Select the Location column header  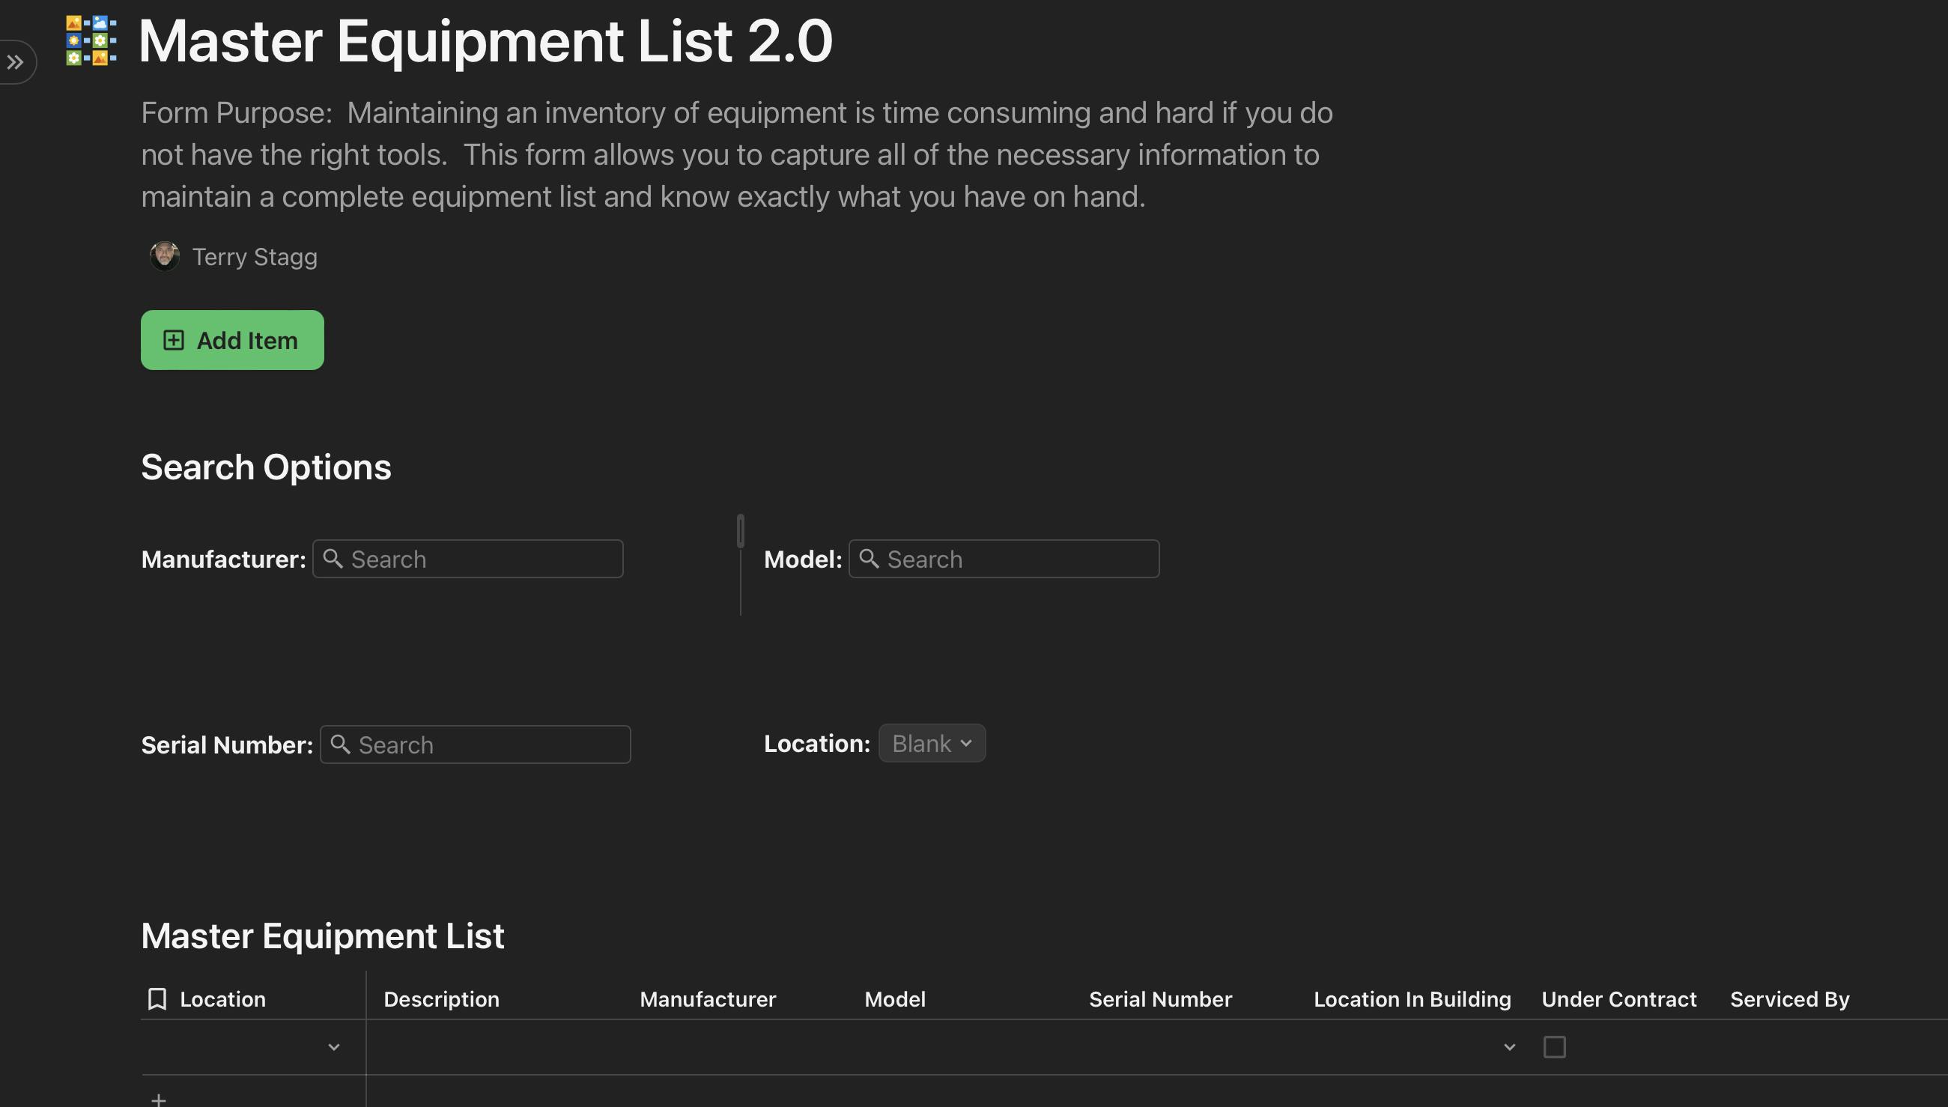(222, 999)
